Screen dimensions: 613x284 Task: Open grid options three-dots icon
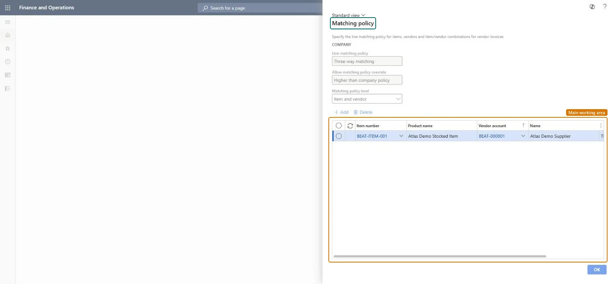tap(601, 126)
